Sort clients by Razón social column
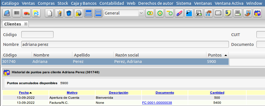265x106 pixels. pos(160,55)
